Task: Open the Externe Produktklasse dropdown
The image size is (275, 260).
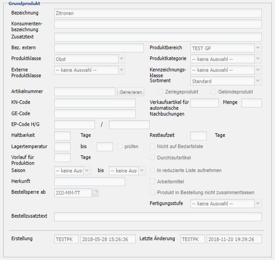Action: 89,70
